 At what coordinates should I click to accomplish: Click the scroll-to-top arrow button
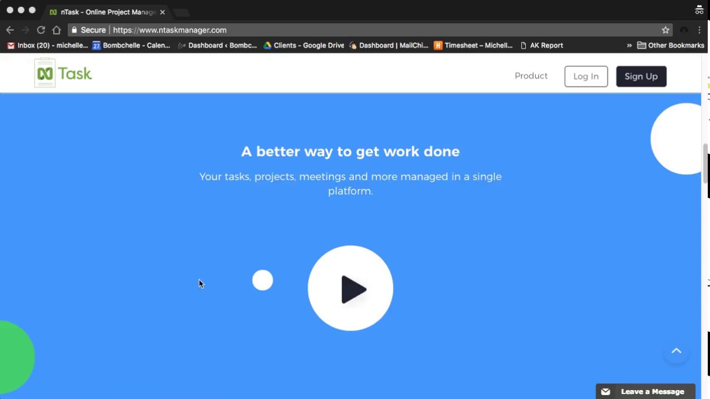(x=676, y=351)
